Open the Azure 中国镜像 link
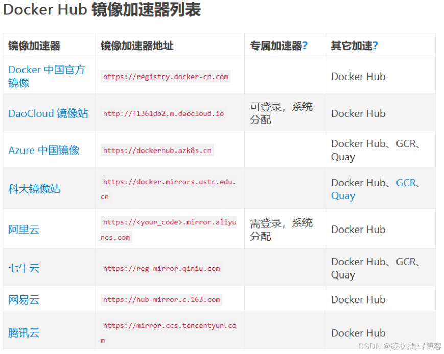The height and width of the screenshot is (354, 444). [43, 150]
